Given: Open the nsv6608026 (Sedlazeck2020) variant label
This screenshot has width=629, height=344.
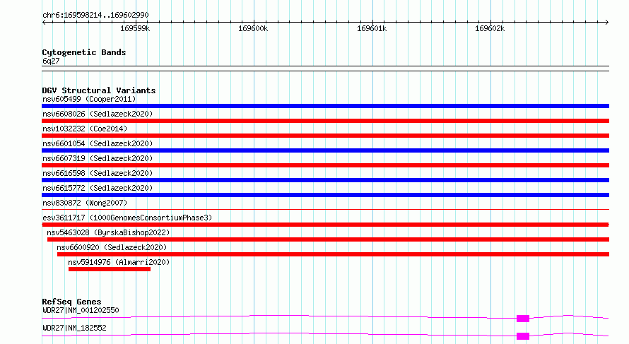Looking at the screenshot, I should pos(98,114).
